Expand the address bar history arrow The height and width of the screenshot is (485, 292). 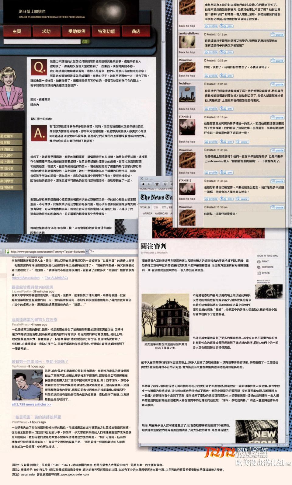pyautogui.click(x=86, y=251)
